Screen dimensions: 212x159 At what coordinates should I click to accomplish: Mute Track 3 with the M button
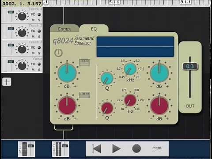pyautogui.click(x=33, y=53)
